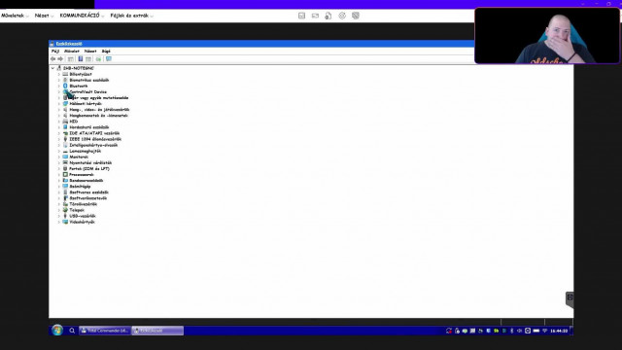The width and height of the screenshot is (622, 350).
Task: Expand the Számítógép node
Action: pyautogui.click(x=59, y=186)
